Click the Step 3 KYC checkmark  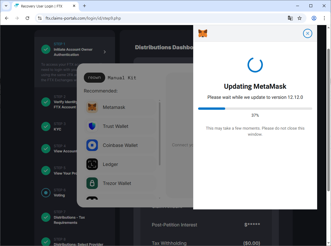click(x=46, y=126)
